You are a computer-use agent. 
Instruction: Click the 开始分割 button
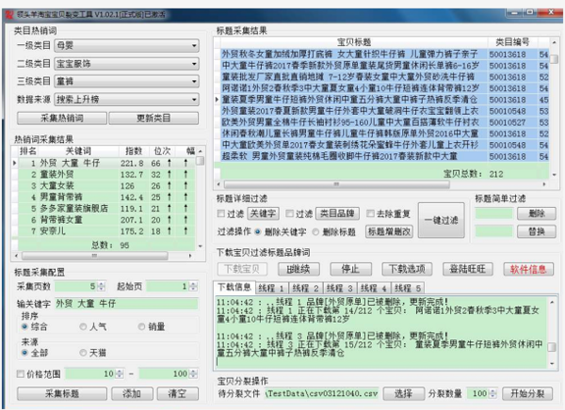pos(526,391)
